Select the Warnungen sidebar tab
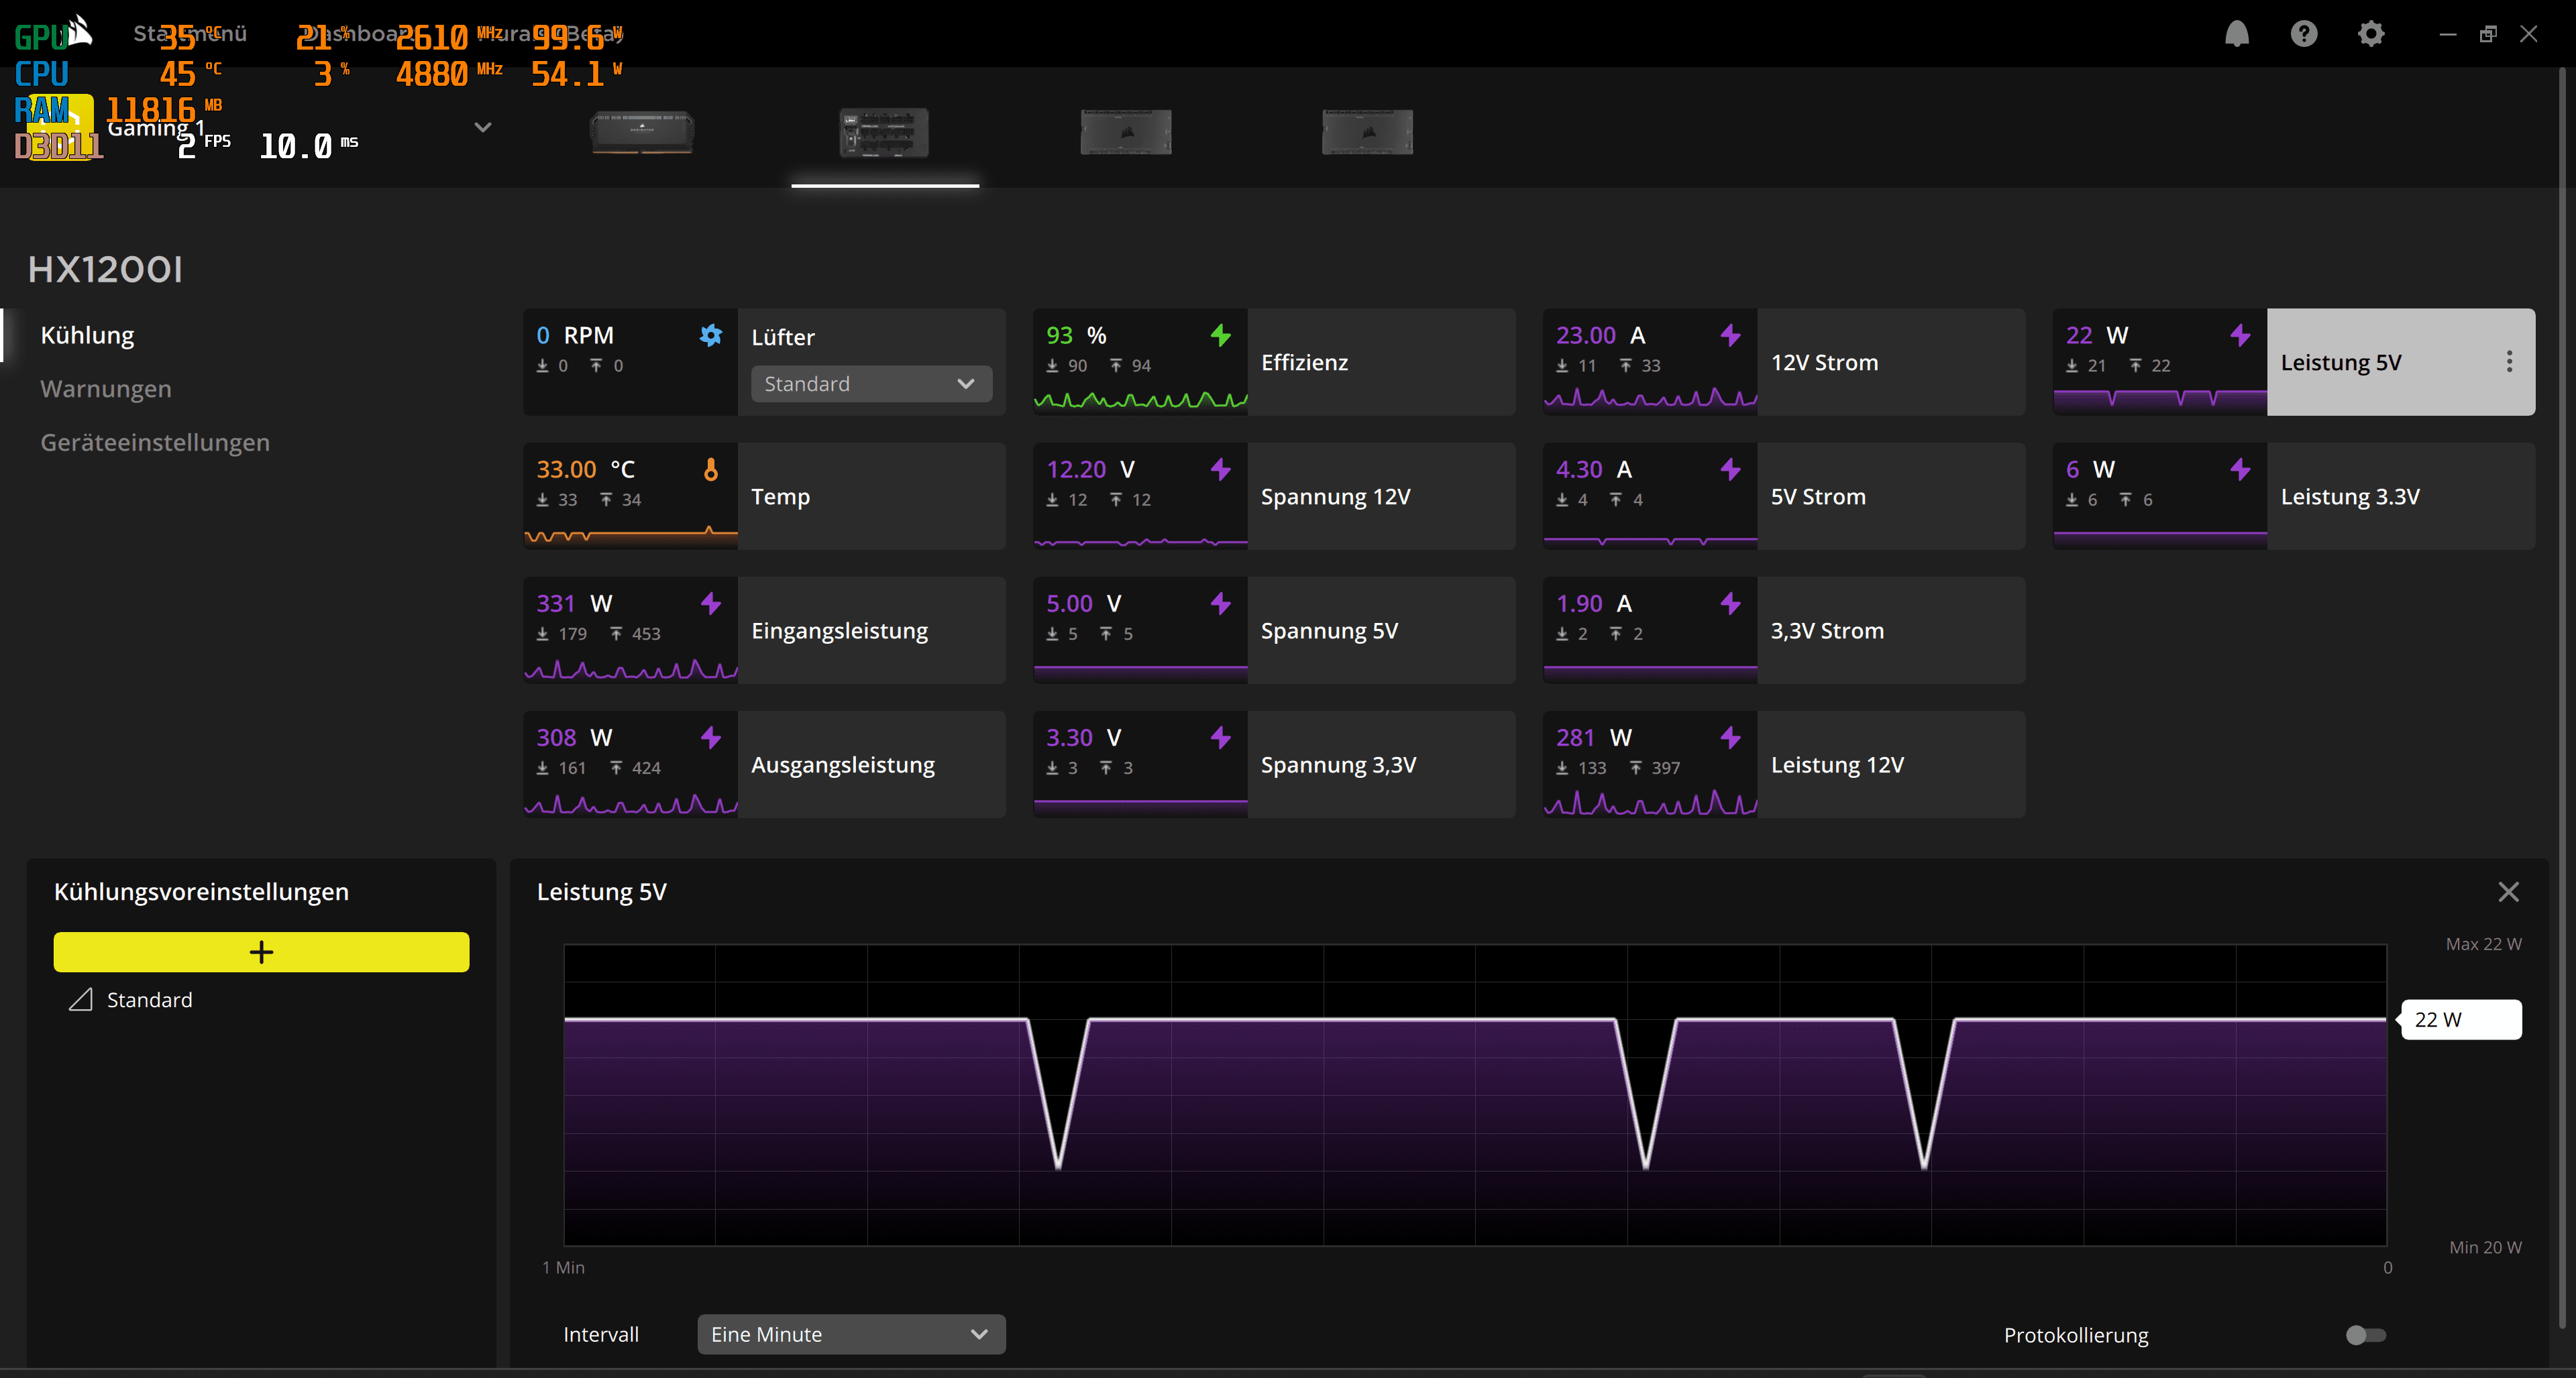 [x=106, y=389]
